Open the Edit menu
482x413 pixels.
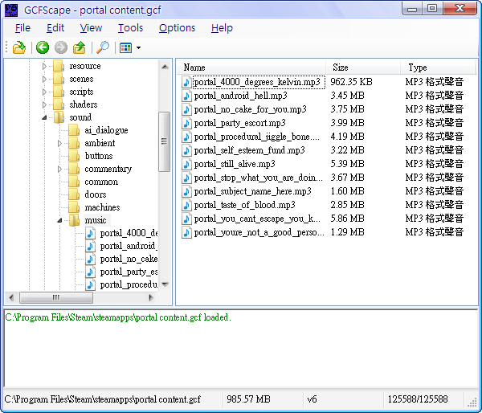55,28
